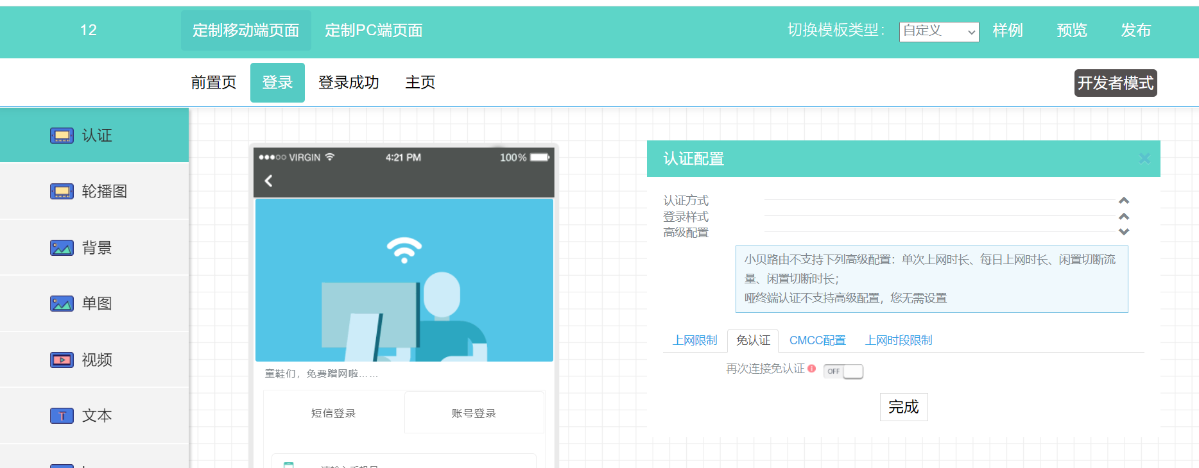Select the 登录 page tab
The image size is (1199, 468).
pos(277,83)
